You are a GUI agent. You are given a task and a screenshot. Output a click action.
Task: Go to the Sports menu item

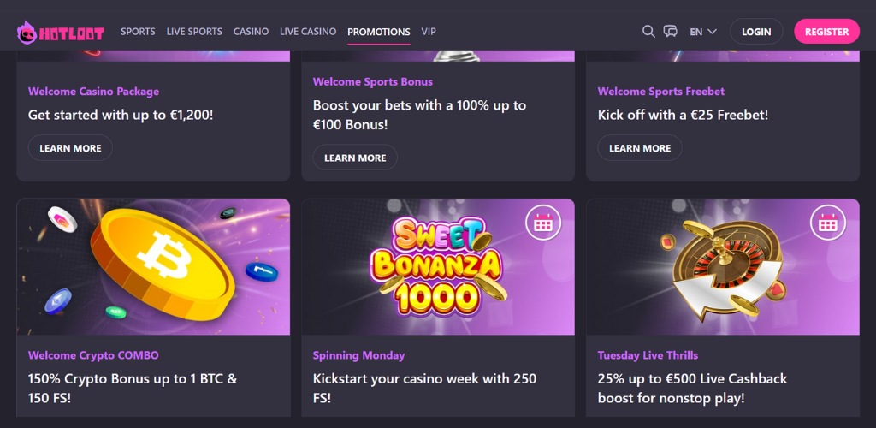[x=138, y=32]
